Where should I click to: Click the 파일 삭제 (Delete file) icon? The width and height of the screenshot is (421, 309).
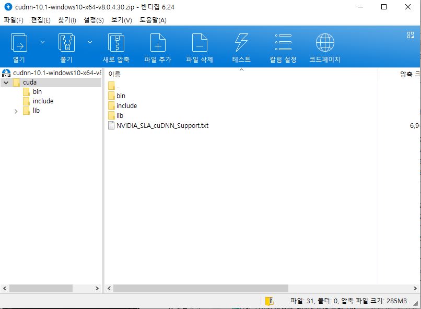point(200,43)
